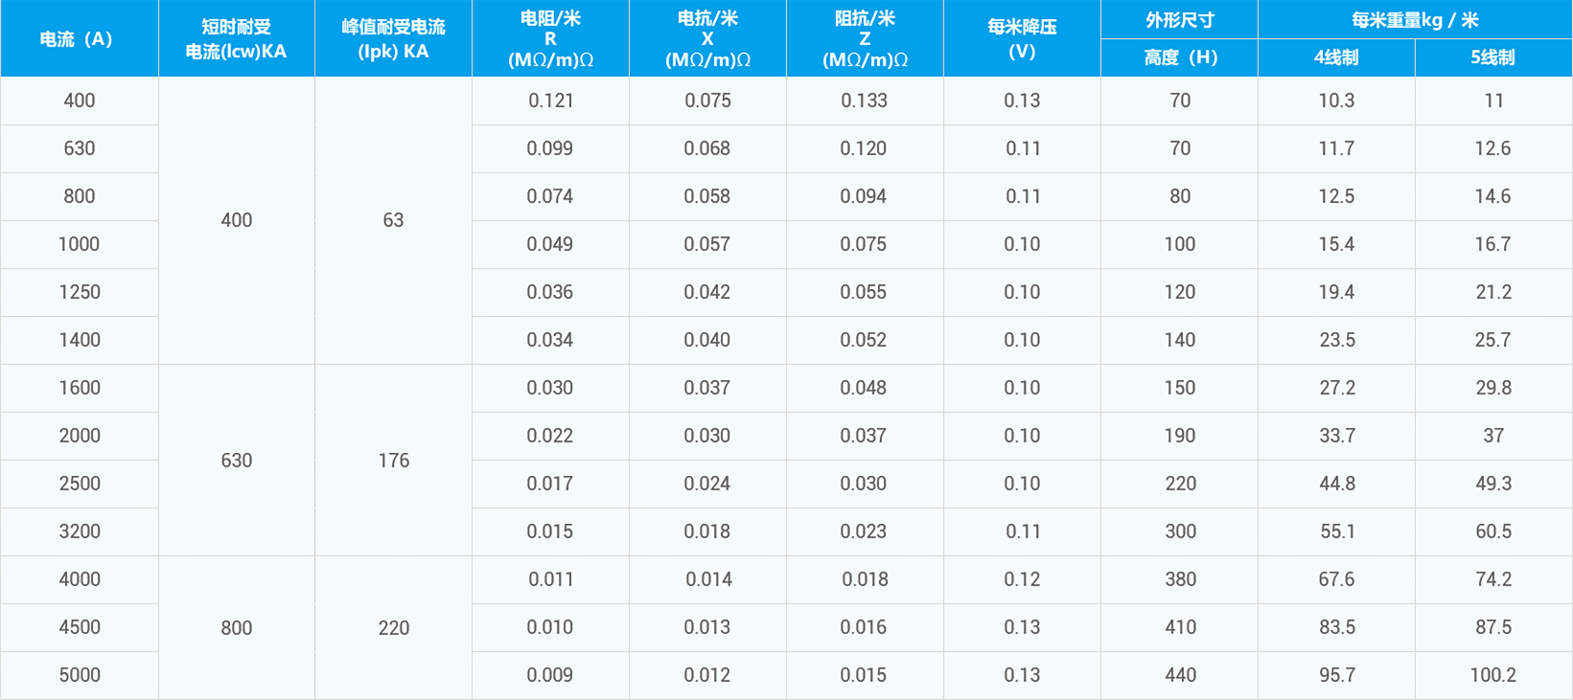Select the 5线制 sub-header
Image resolution: width=1573 pixels, height=700 pixels.
pos(1493,57)
